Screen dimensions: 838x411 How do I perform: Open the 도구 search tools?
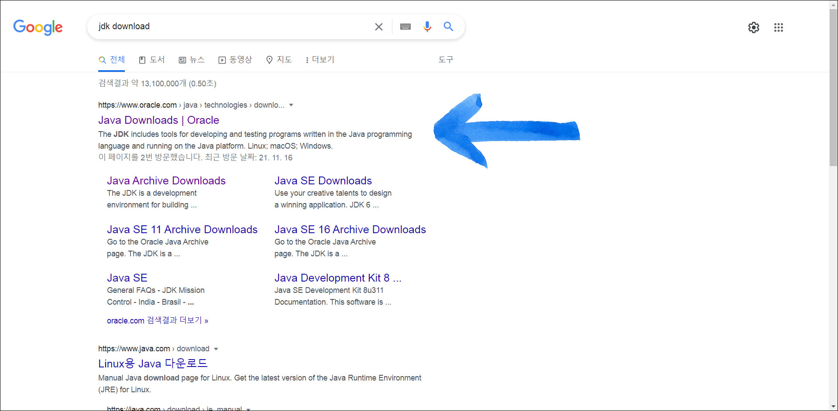pyautogui.click(x=446, y=60)
